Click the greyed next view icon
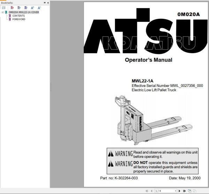Image resolution: width=209 pixels, height=194 pixels. click(x=195, y=191)
